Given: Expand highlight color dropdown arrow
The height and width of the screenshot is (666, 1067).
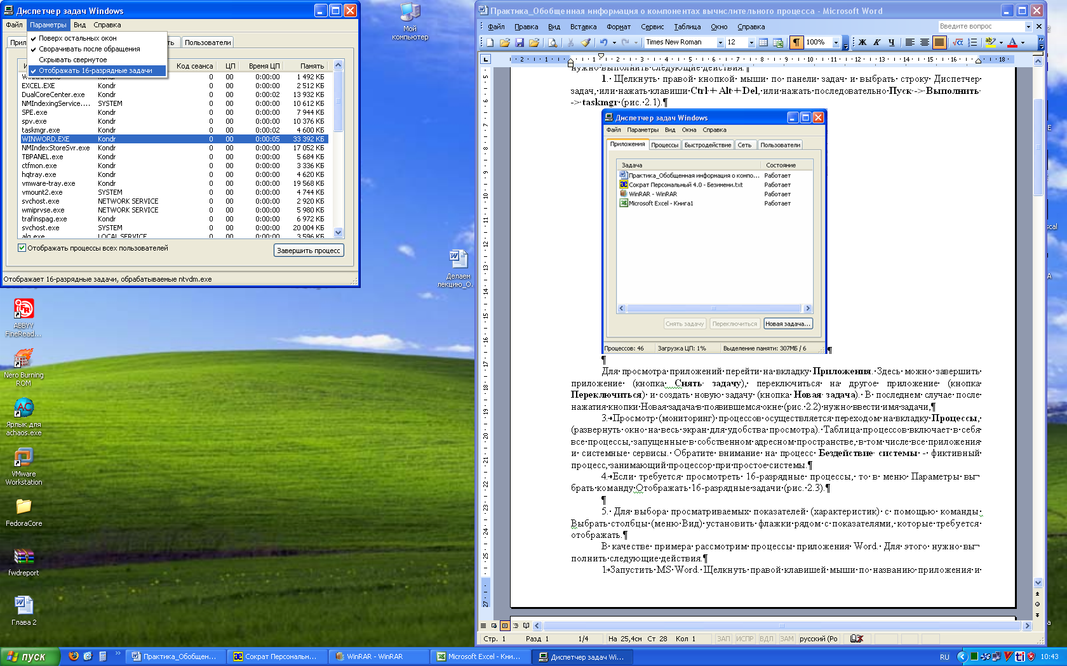Looking at the screenshot, I should pyautogui.click(x=1001, y=42).
